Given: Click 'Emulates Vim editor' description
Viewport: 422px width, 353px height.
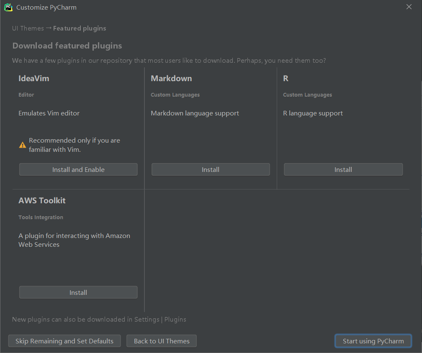Looking at the screenshot, I should (x=49, y=113).
